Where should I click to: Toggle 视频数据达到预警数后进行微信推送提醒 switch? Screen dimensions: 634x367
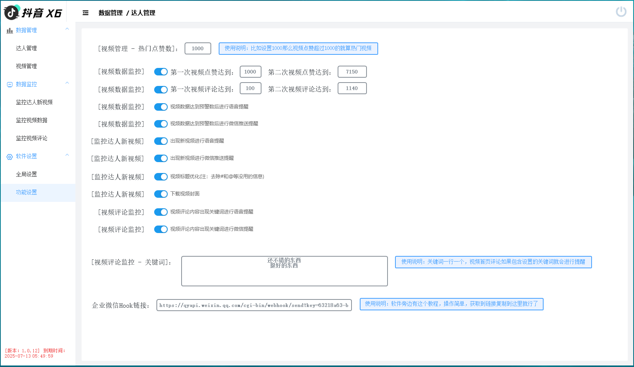tap(161, 124)
